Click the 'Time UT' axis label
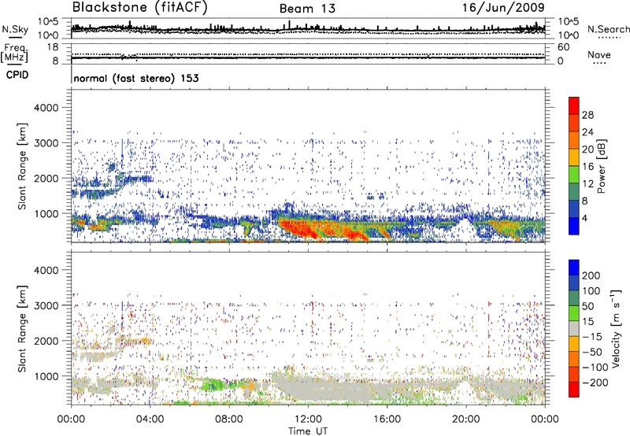 (308, 430)
